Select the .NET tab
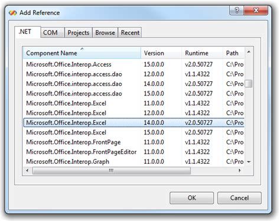Viewport: 280px width, 221px height. (x=27, y=32)
